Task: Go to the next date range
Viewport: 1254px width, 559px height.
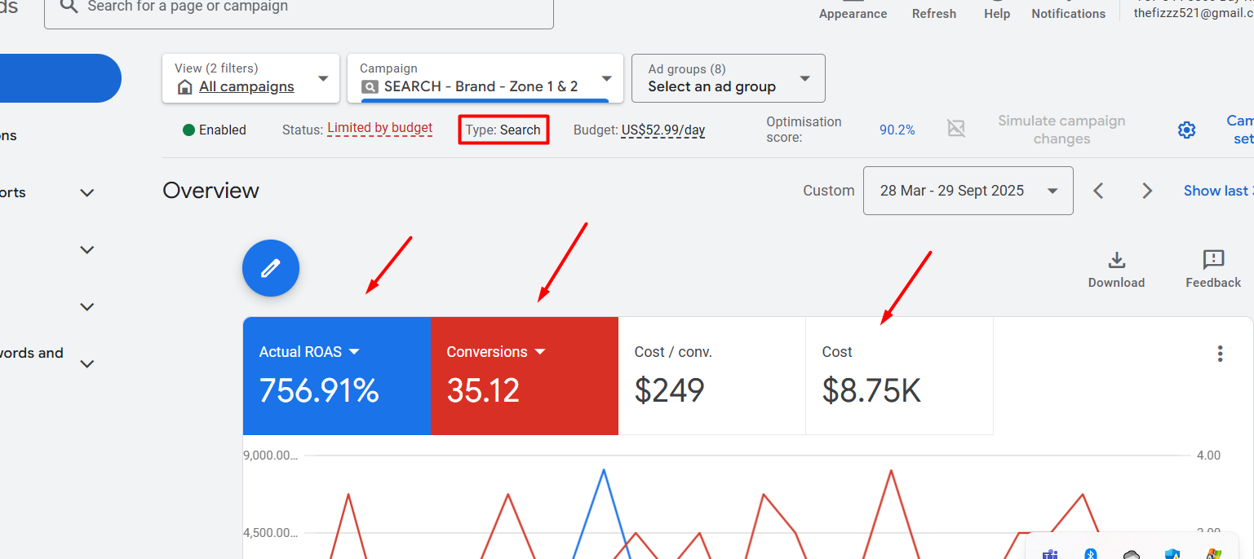Action: (x=1147, y=191)
